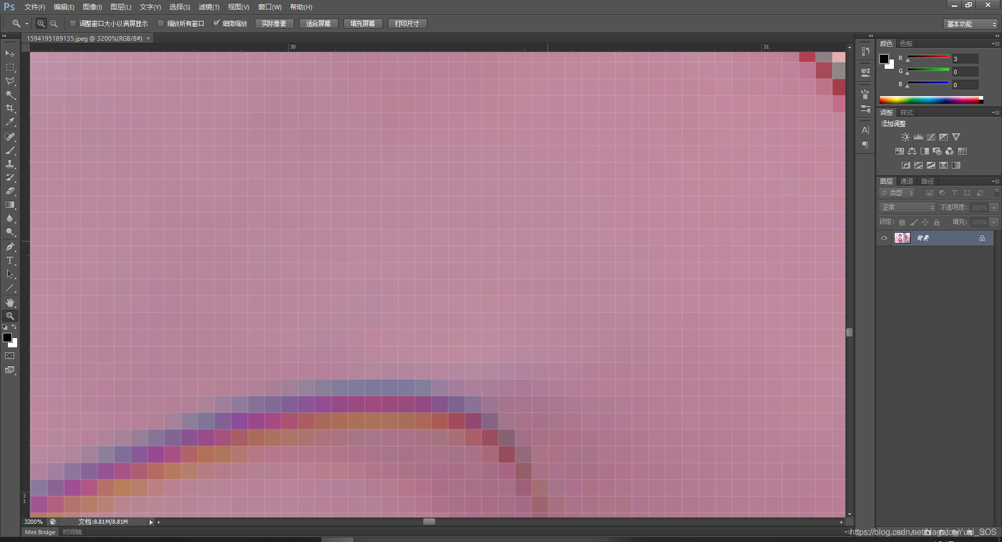Select the Move tool
This screenshot has height=542, width=1002.
(10, 54)
